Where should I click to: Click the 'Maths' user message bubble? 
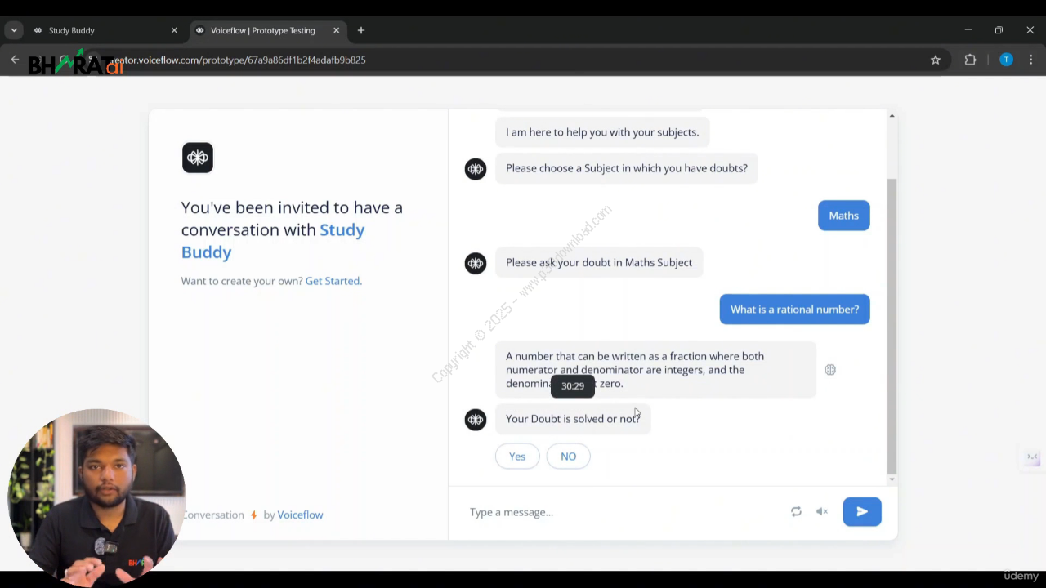[843, 216]
